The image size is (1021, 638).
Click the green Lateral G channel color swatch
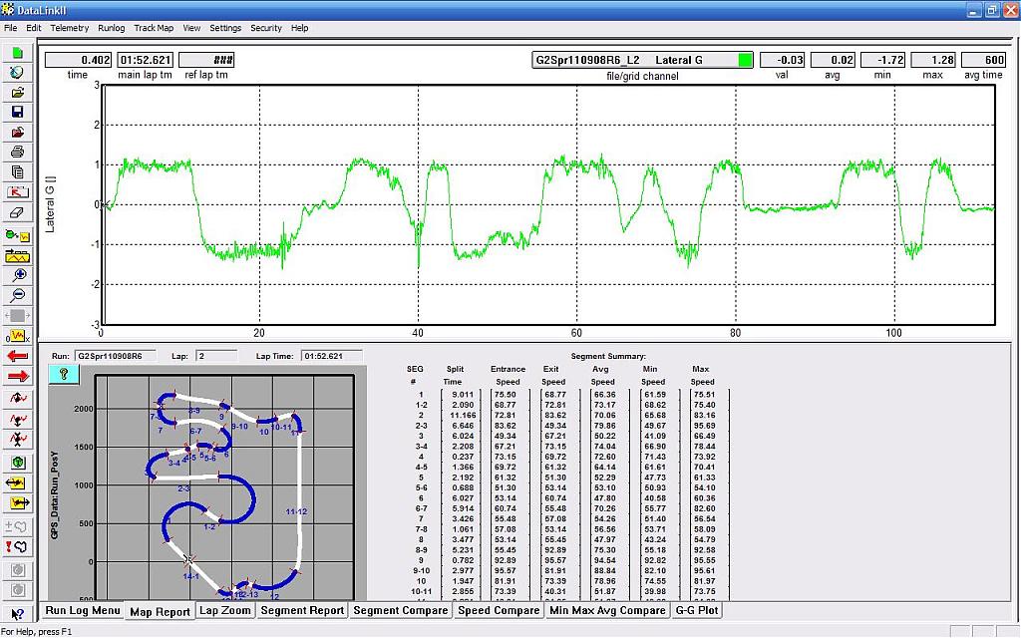pyautogui.click(x=745, y=60)
